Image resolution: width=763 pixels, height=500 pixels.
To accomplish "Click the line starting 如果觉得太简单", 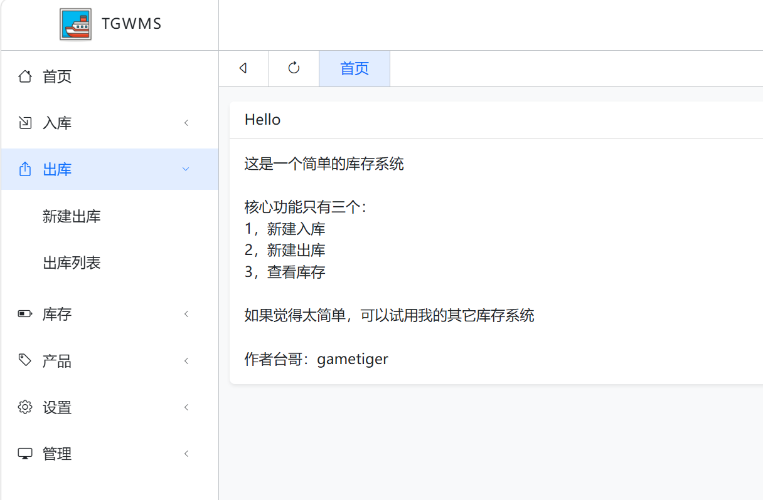I will coord(390,315).
